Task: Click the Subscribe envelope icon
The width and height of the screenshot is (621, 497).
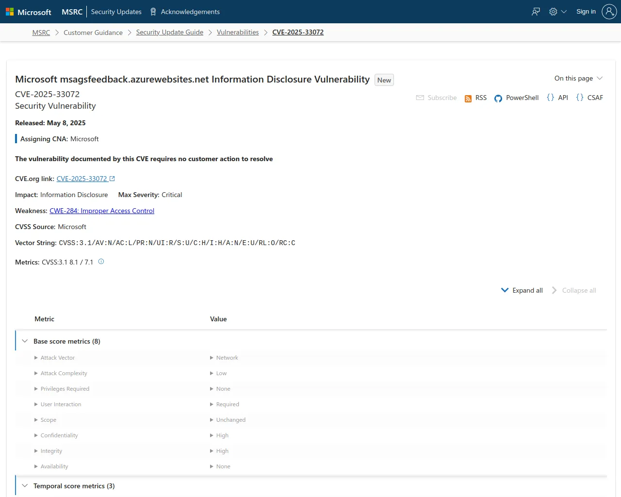Action: coord(420,98)
